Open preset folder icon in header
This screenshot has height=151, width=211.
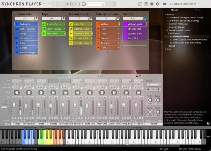click(x=165, y=4)
